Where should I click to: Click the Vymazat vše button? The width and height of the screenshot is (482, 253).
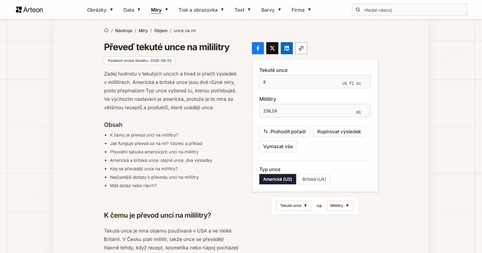[x=278, y=147]
